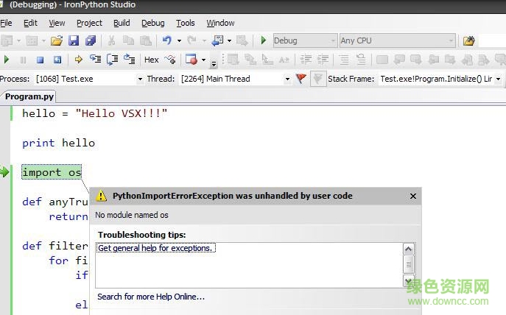Click the Start Debugging green arrow in standard toolbar
Viewport: 506px width, 315px height.
point(264,40)
